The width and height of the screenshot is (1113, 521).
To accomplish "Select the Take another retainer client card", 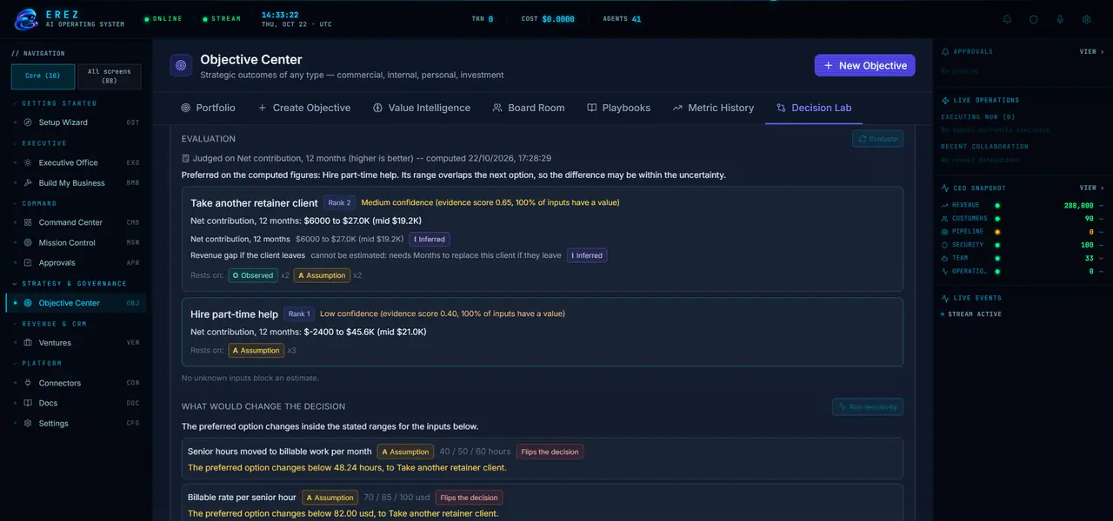I will (543, 239).
